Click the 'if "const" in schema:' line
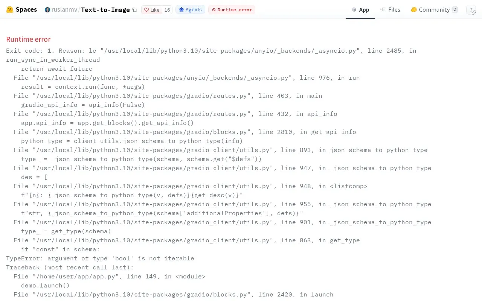 point(61,249)
